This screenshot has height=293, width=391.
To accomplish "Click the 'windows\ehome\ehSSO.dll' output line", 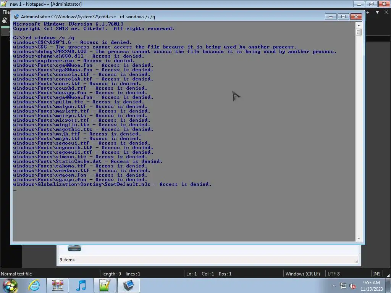I will 79,56.
